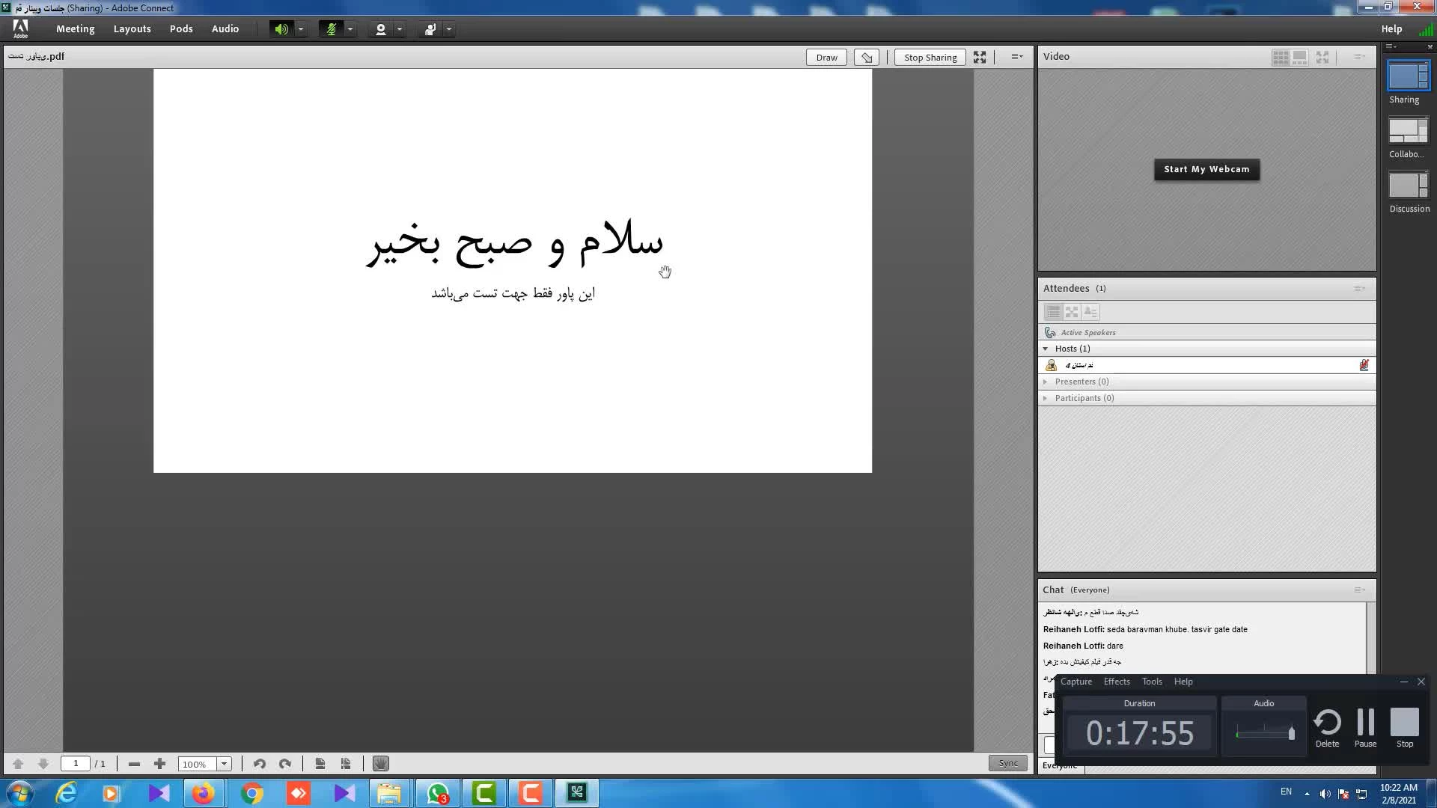The height and width of the screenshot is (808, 1437).
Task: Toggle the microphone mute icon
Action: [331, 29]
